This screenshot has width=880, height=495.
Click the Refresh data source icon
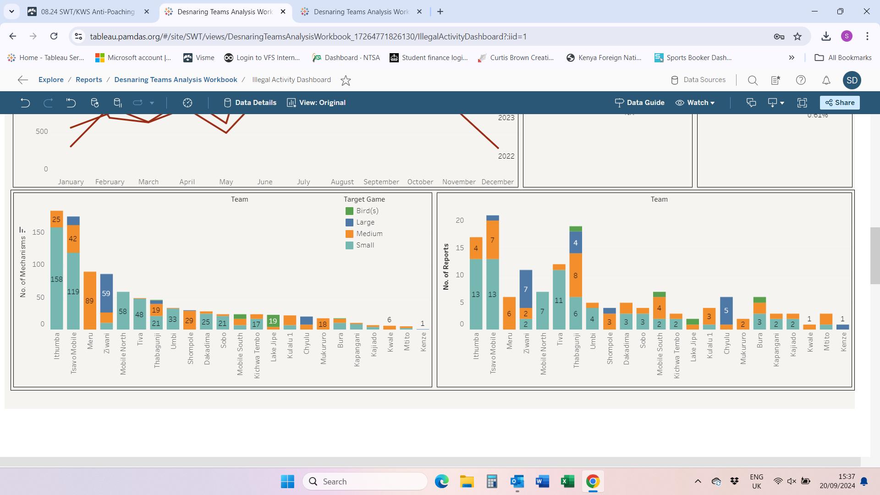[x=95, y=103]
